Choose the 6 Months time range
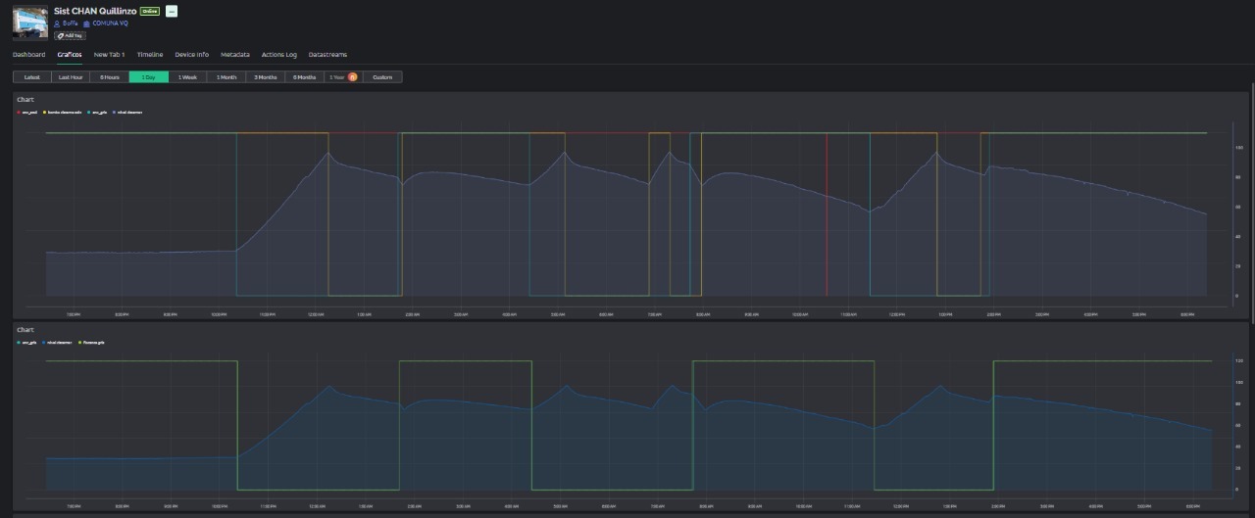The height and width of the screenshot is (518, 1255). (305, 76)
